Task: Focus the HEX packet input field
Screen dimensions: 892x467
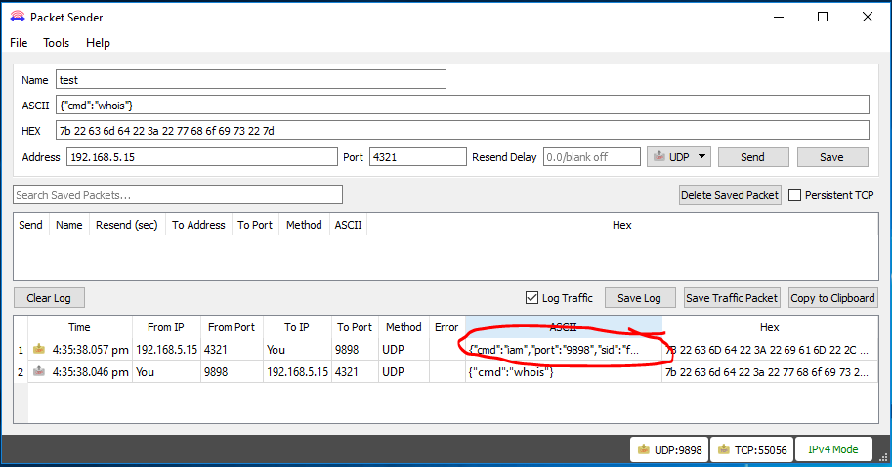Action: [462, 131]
